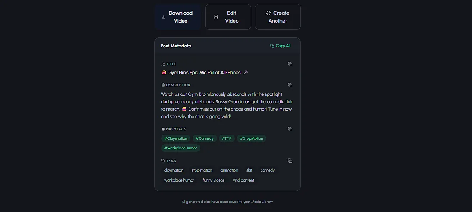Image resolution: width=472 pixels, height=212 pixels.
Task: Click the #Claymation hashtag chip
Action: pos(176,138)
